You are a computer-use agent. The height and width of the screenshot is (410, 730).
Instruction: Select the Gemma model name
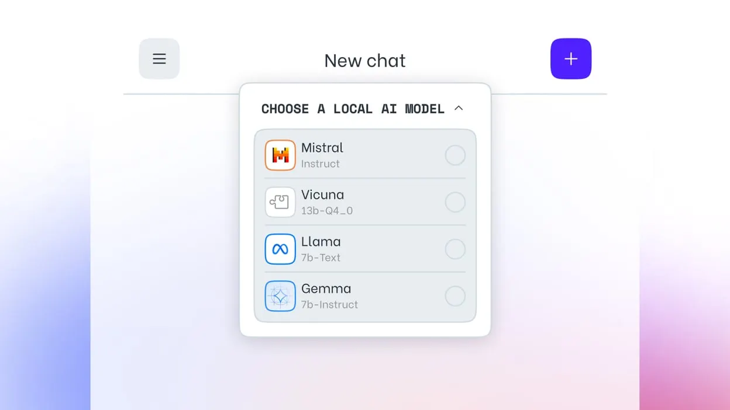point(326,289)
